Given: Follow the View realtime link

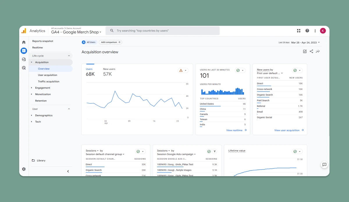Looking at the screenshot, I should (x=236, y=130).
